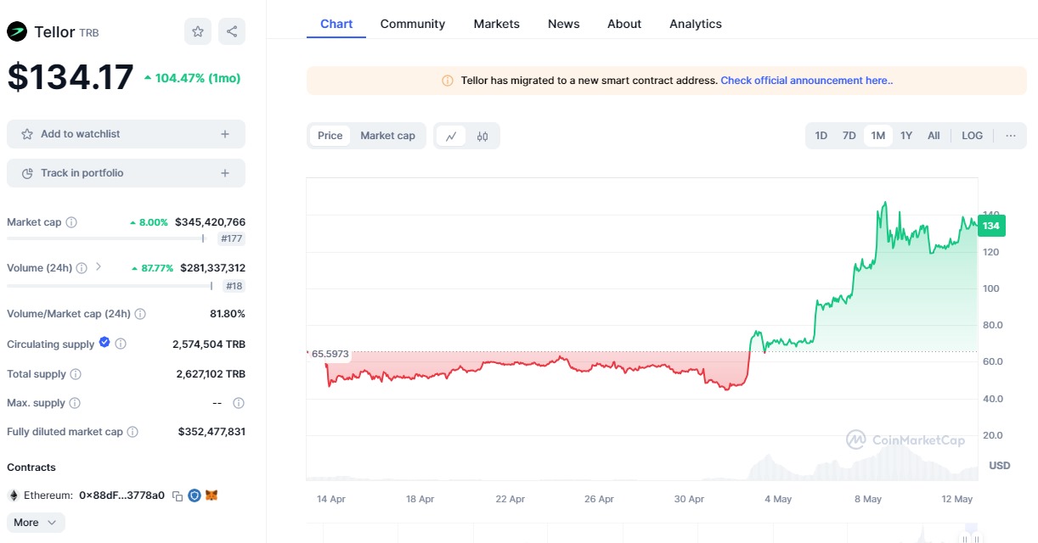The height and width of the screenshot is (543, 1038).
Task: Click the info icon next to Market cap
Action: (x=71, y=222)
